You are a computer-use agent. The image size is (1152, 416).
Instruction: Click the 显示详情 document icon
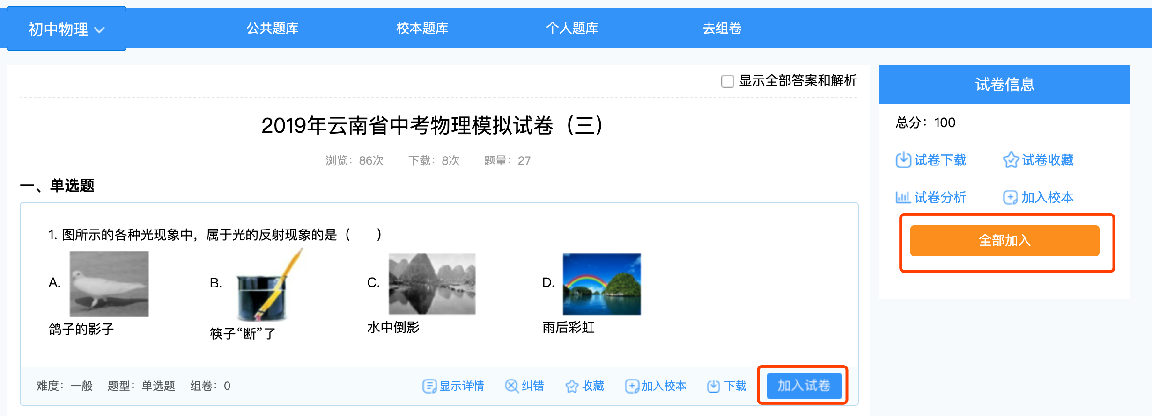pos(429,386)
